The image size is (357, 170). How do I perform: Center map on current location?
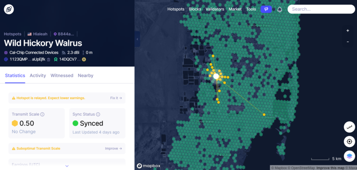(349, 142)
